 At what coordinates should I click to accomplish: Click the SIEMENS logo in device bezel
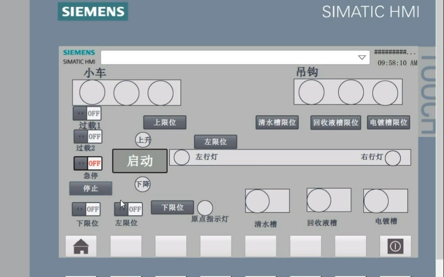[x=93, y=11]
